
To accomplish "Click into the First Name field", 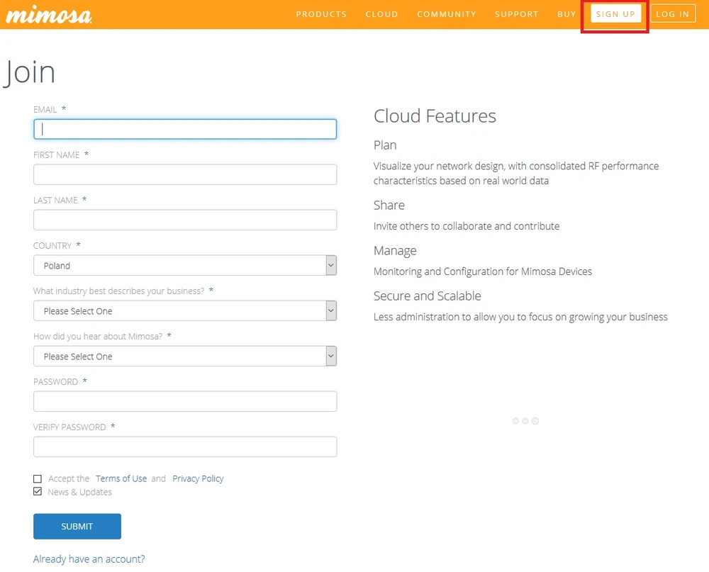I will tap(185, 174).
